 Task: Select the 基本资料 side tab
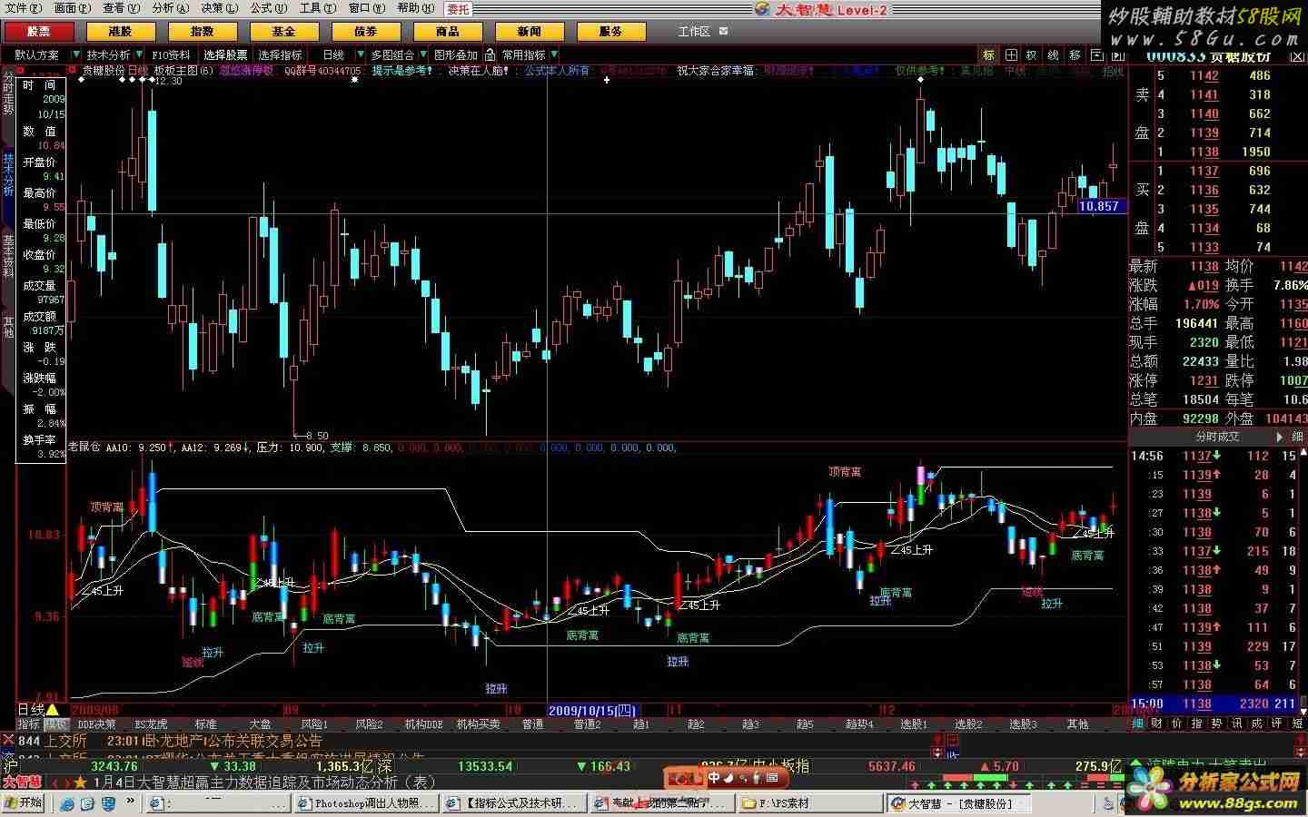point(8,256)
